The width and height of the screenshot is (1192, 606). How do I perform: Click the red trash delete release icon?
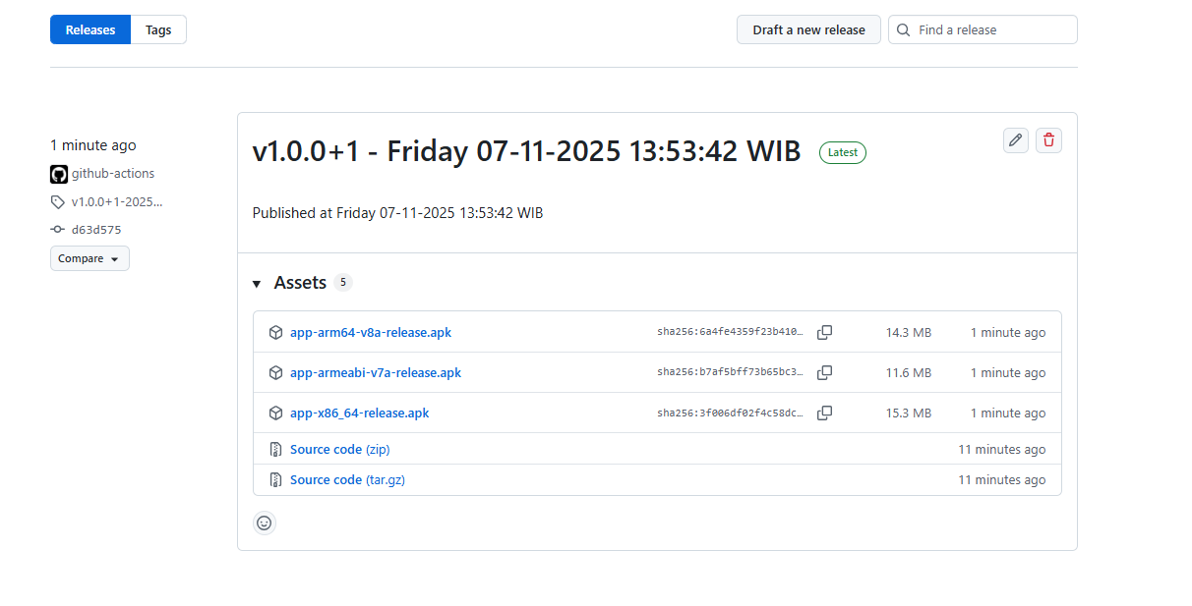coord(1048,140)
